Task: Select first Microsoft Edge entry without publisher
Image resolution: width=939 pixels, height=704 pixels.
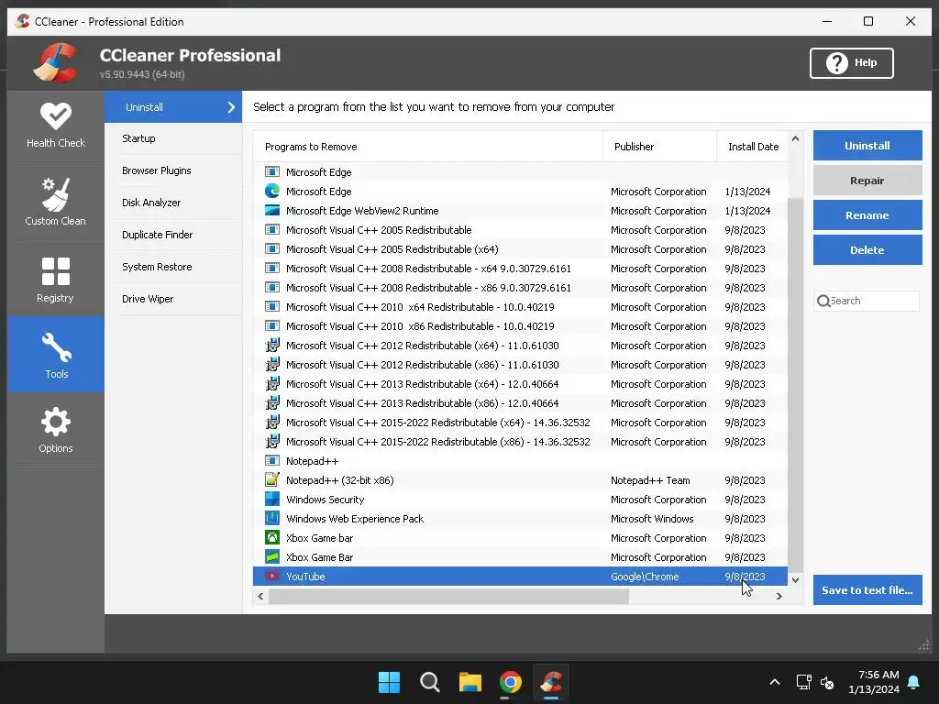Action: point(520,171)
